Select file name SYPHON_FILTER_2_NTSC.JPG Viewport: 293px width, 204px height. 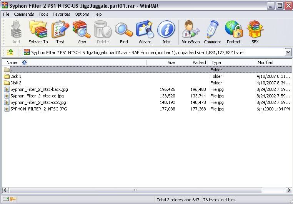pyautogui.click(x=38, y=109)
